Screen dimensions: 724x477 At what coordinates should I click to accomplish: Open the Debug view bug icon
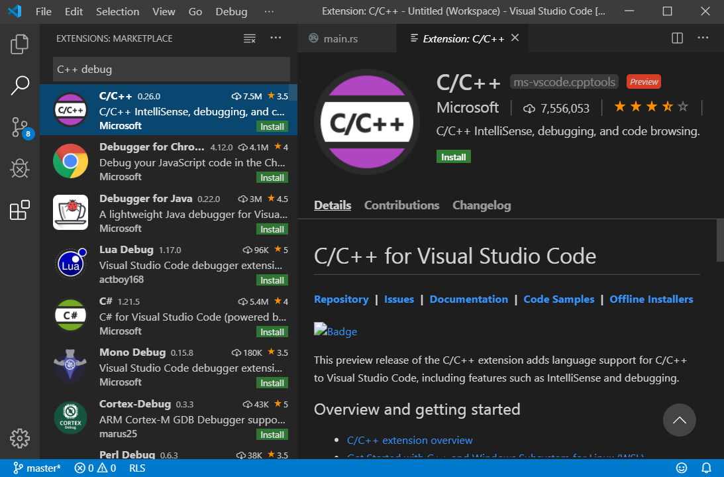coord(19,169)
